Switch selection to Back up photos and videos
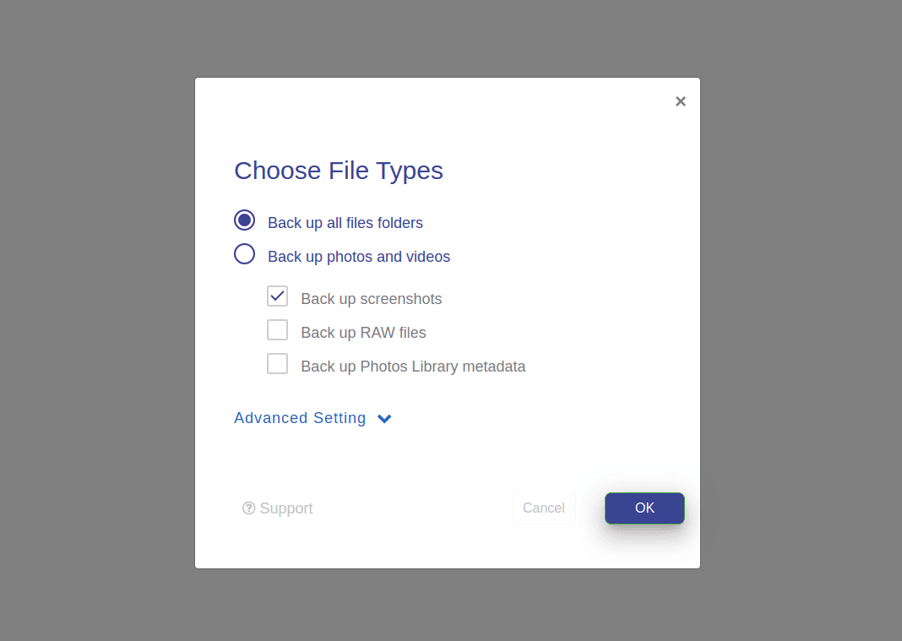902x641 pixels. tap(244, 253)
